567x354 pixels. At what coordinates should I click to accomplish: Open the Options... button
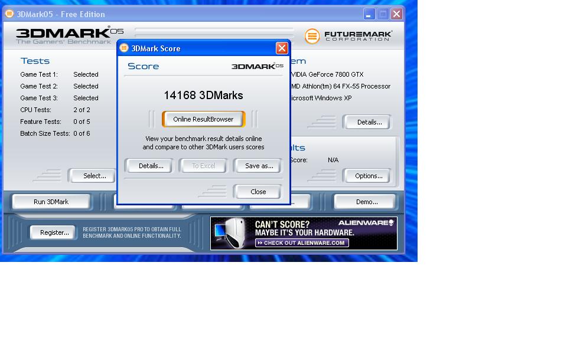[x=367, y=176]
